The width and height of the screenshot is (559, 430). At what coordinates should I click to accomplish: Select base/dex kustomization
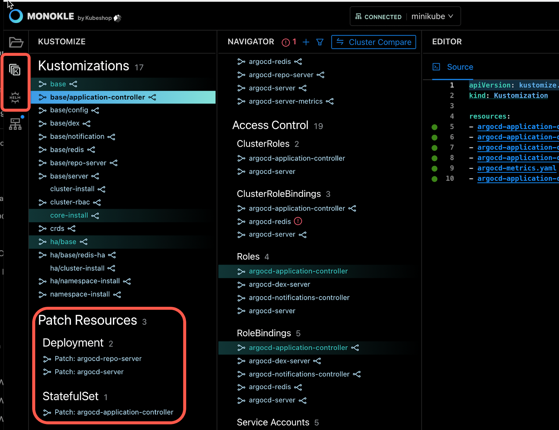coord(65,124)
